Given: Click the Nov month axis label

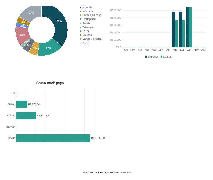Looking at the screenshot, I should click(196, 50).
